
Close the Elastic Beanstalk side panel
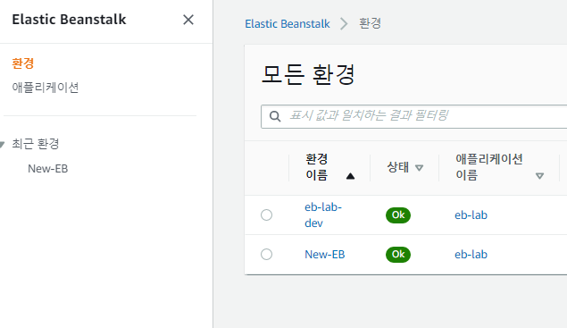[188, 20]
